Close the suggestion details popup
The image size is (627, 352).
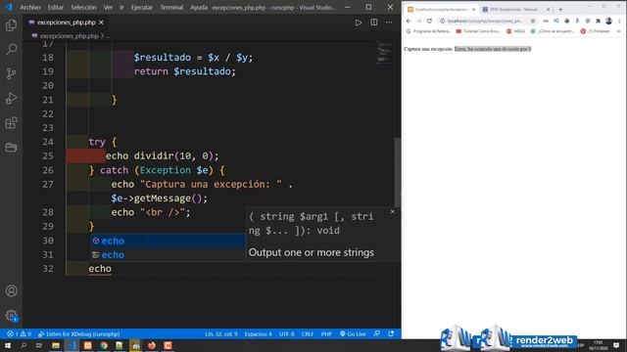[392, 211]
